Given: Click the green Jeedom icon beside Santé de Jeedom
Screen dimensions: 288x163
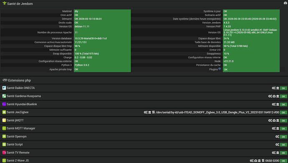Looking at the screenshot, I should 5,3.
